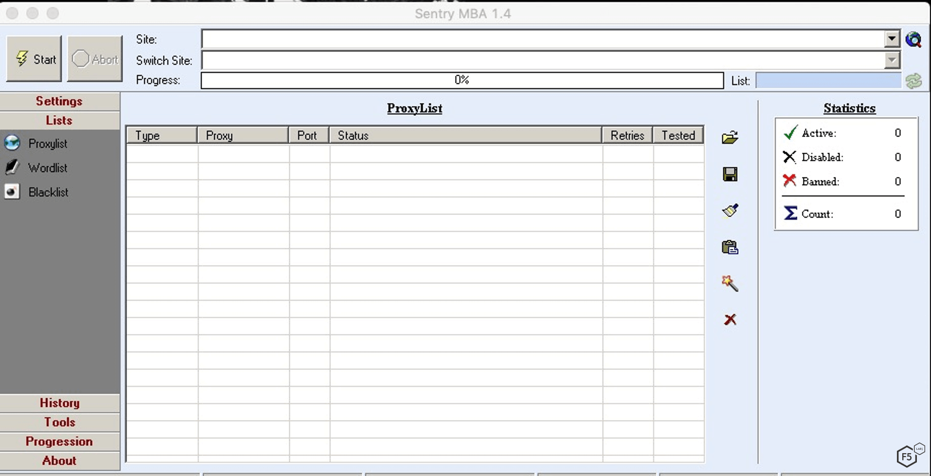Open the About section
Screen dimensions: 931x476
coord(59,460)
